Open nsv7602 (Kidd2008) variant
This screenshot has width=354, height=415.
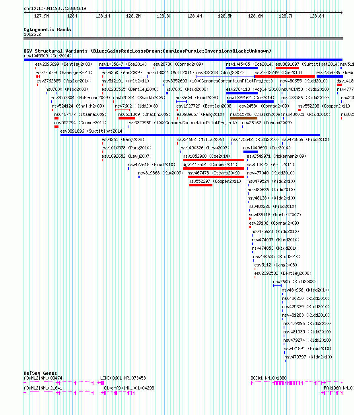(137, 106)
